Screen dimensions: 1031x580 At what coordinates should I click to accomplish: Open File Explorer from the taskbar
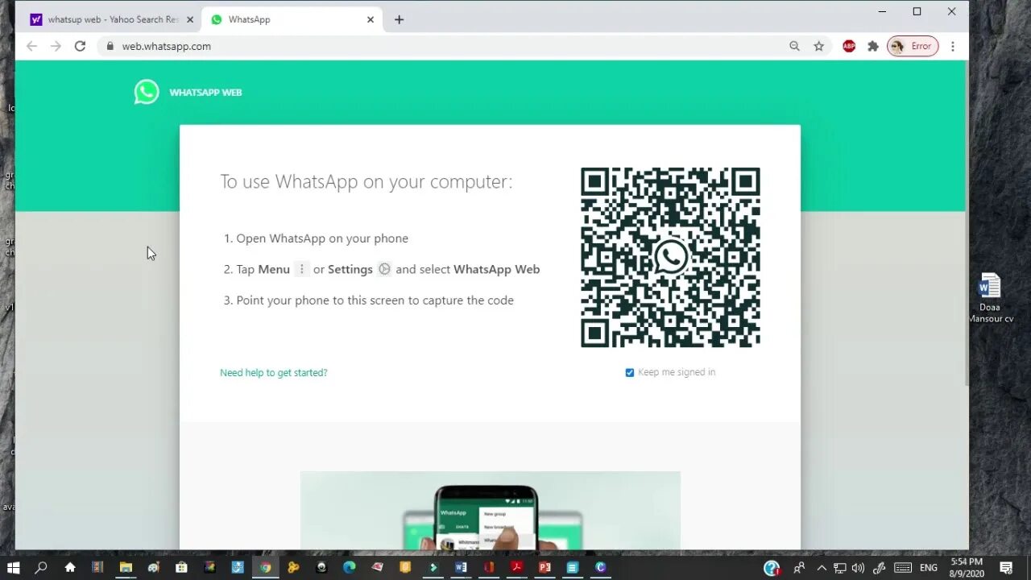coord(126,567)
